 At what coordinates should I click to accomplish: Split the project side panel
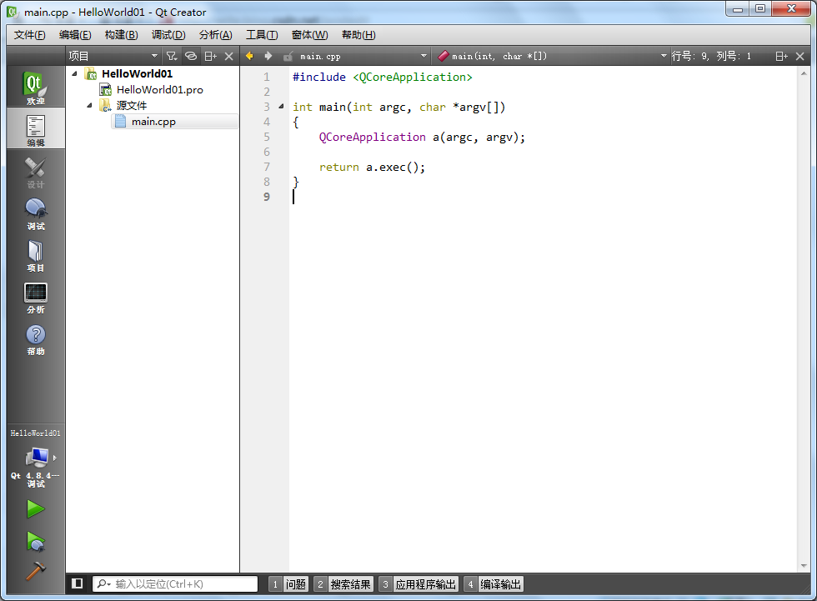[x=210, y=56]
